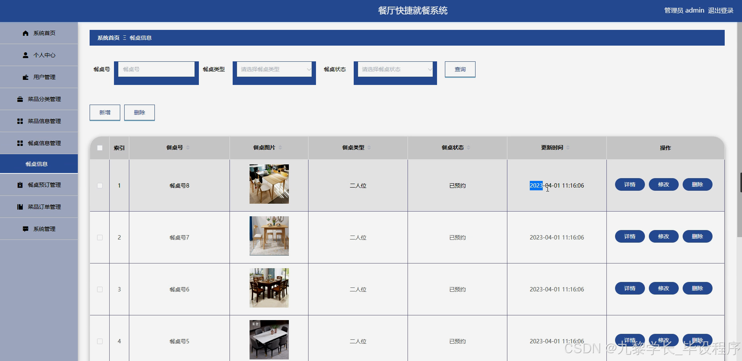The width and height of the screenshot is (742, 361).
Task: Click the 餐桌号8 cell text
Action: coord(179,186)
